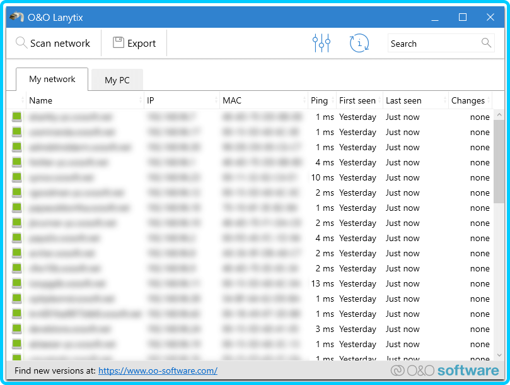Select the 3 ms ping value

(x=325, y=329)
